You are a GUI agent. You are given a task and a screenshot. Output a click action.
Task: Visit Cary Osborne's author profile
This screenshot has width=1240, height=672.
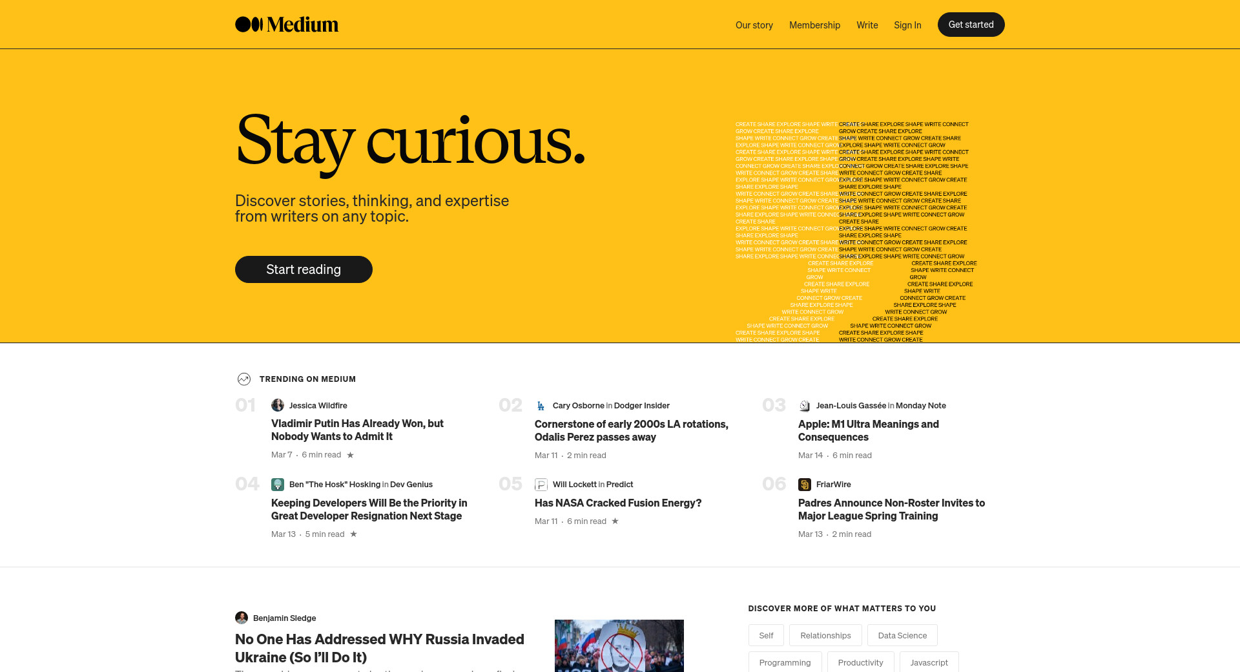[x=579, y=406]
